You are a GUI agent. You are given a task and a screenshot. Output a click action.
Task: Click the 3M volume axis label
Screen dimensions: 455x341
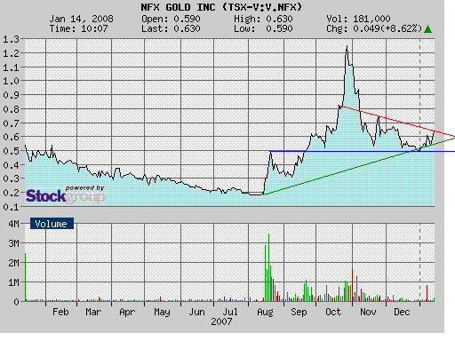click(13, 243)
